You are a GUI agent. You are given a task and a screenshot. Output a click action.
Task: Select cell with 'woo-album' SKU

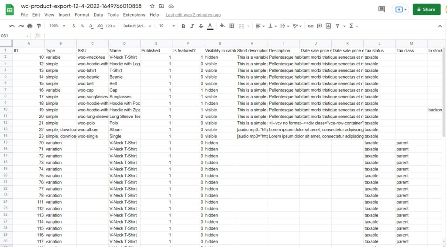tap(93, 130)
